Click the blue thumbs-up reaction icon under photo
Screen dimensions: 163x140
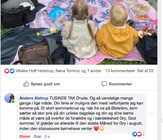(12, 71)
